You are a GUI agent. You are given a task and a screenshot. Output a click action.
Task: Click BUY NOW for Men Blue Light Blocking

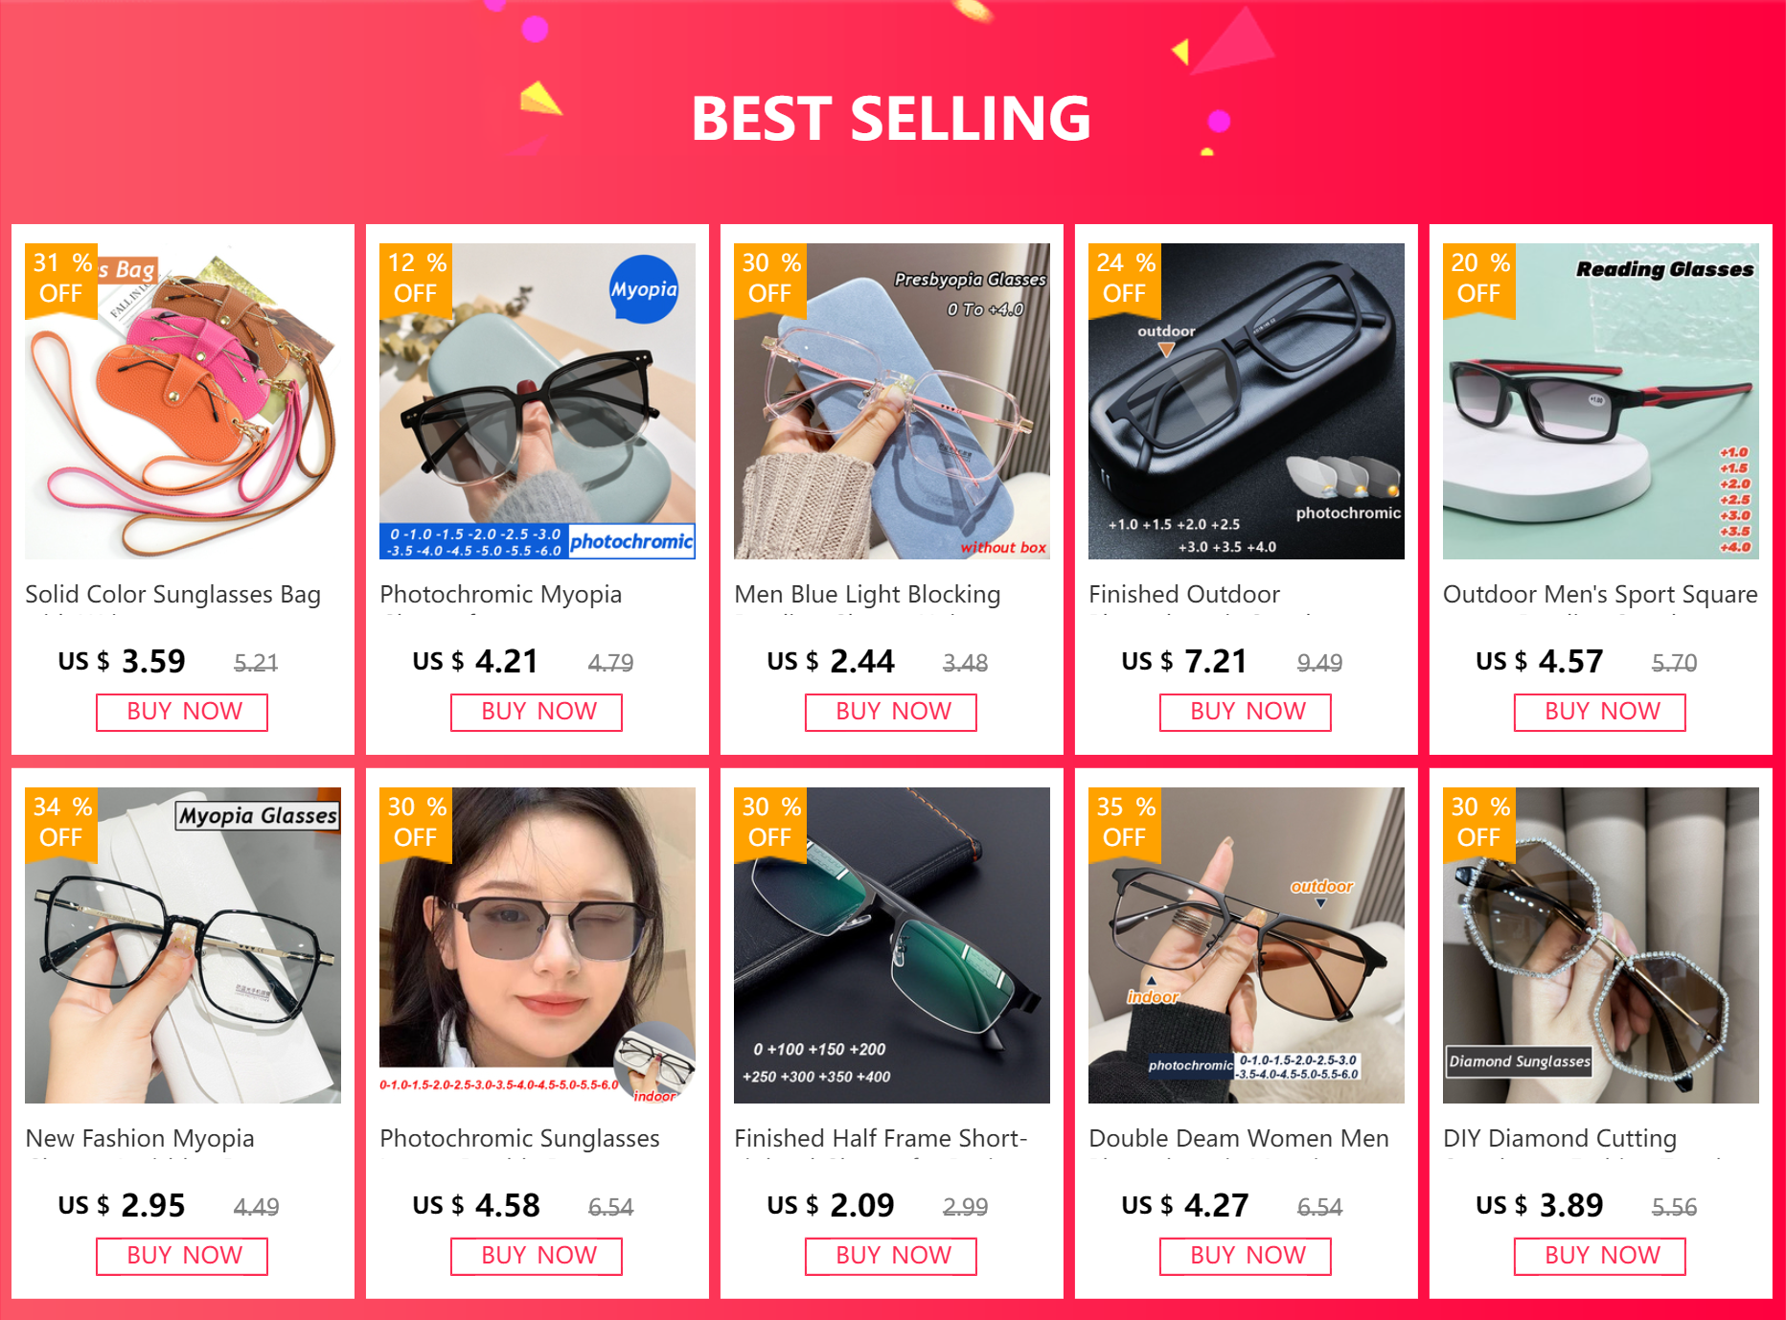click(x=891, y=712)
